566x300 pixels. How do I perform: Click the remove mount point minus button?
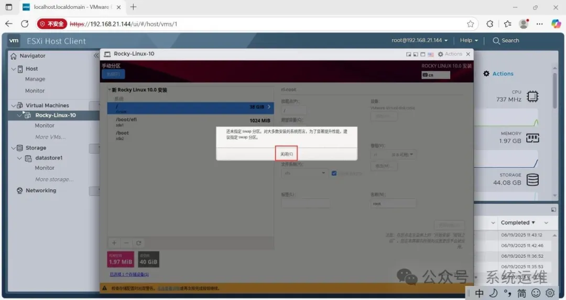coord(126,243)
